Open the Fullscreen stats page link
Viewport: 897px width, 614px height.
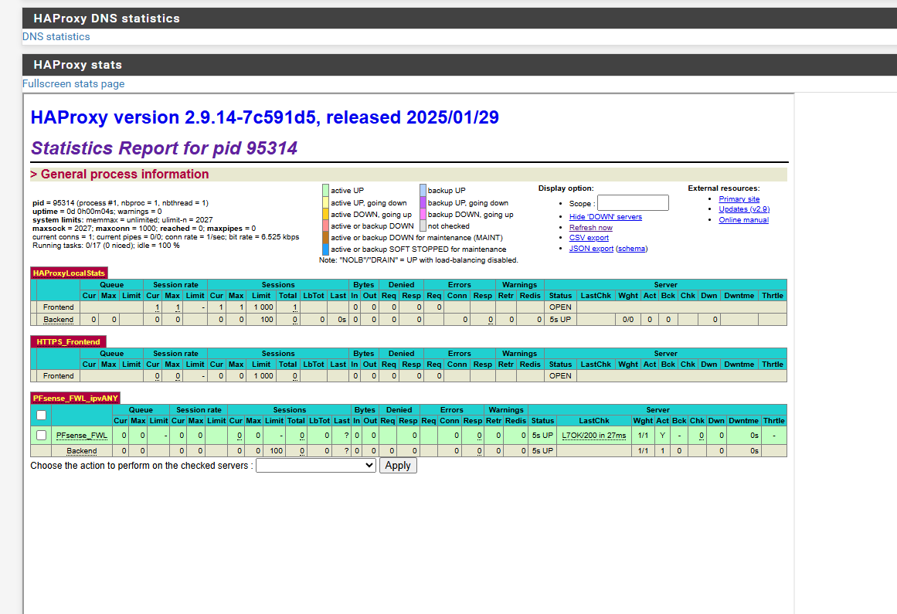pos(73,83)
